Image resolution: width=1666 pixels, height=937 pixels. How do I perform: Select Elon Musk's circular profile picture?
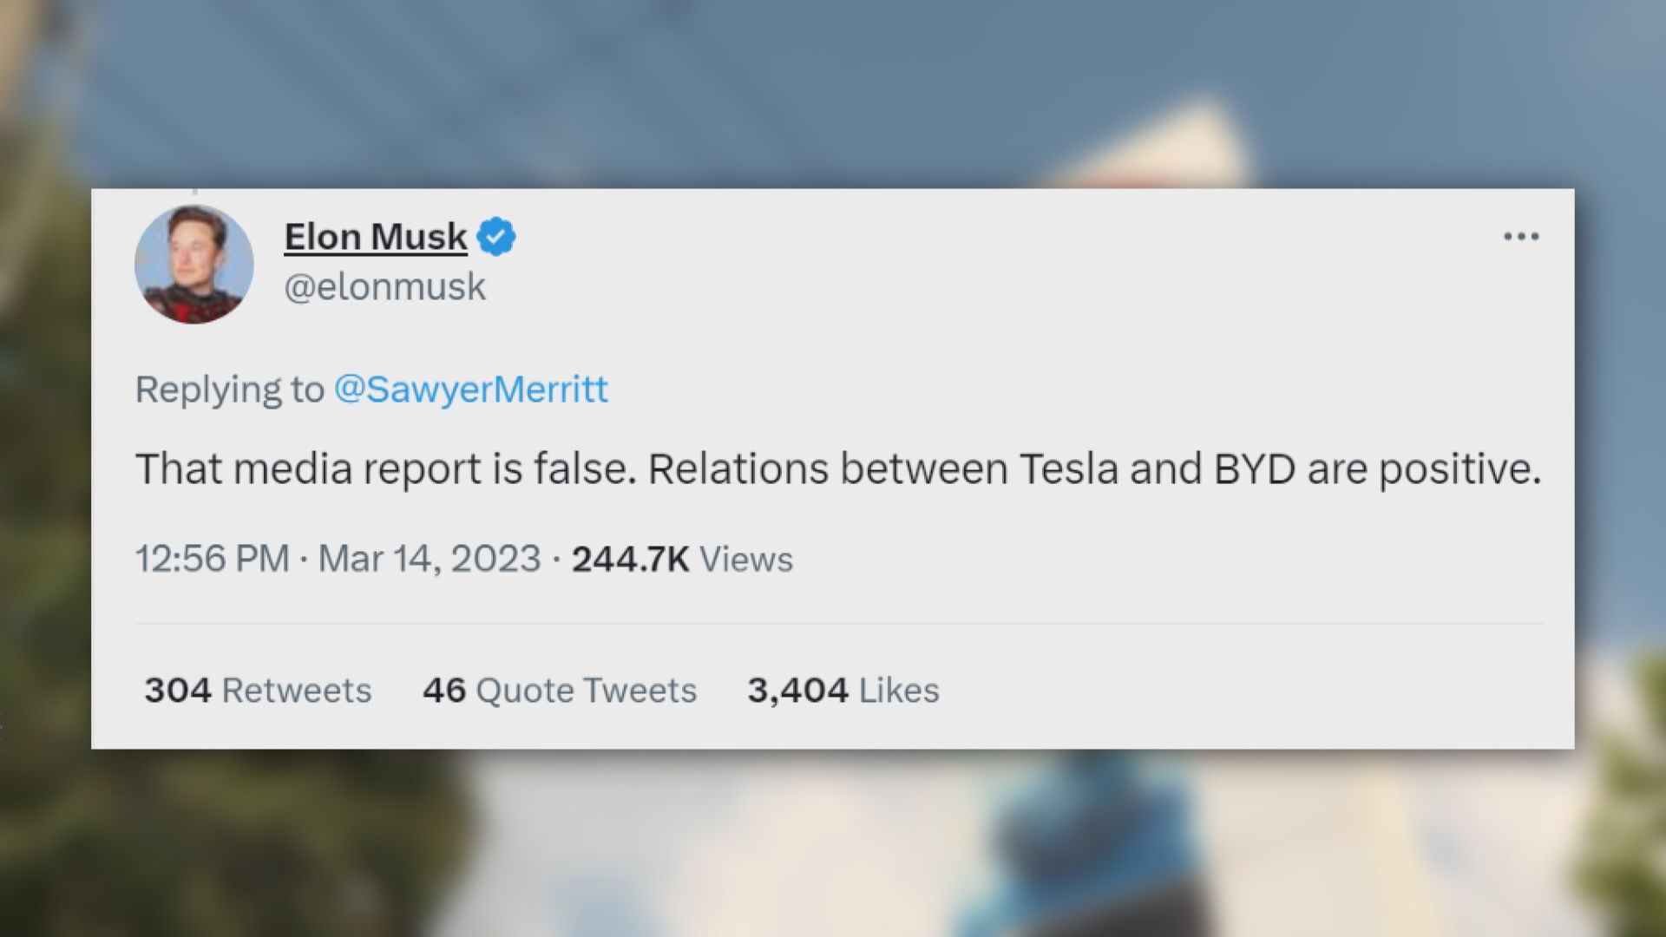[193, 262]
